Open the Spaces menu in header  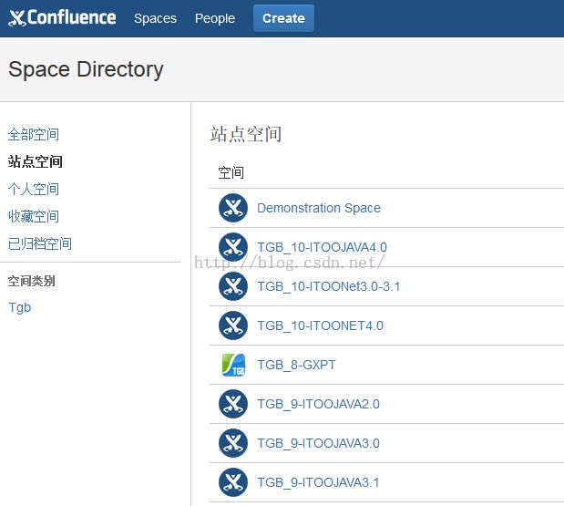tap(155, 18)
